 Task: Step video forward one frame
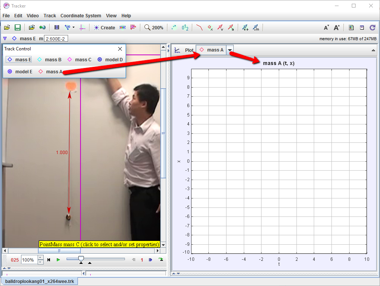[150, 260]
